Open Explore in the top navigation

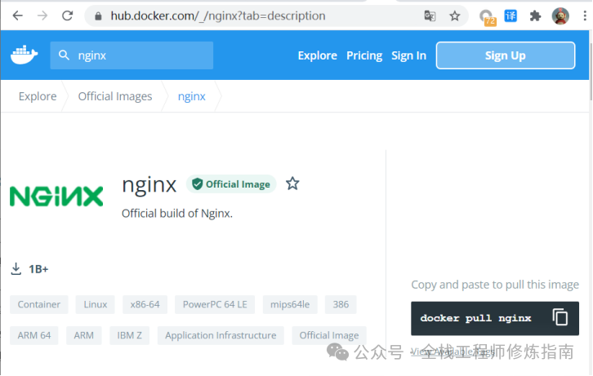pyautogui.click(x=317, y=55)
